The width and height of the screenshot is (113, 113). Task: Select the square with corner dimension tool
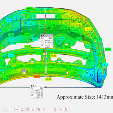27,109
